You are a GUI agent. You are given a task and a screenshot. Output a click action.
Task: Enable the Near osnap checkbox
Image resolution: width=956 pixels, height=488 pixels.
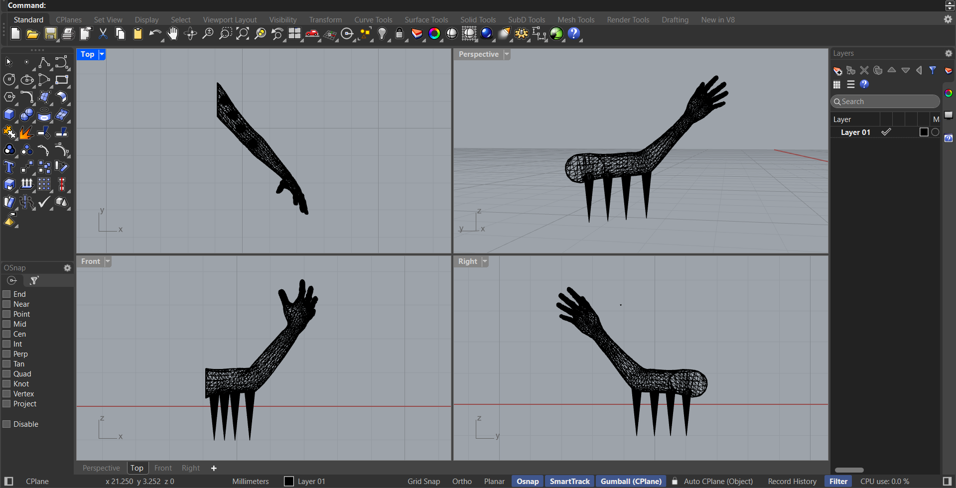pyautogui.click(x=6, y=304)
